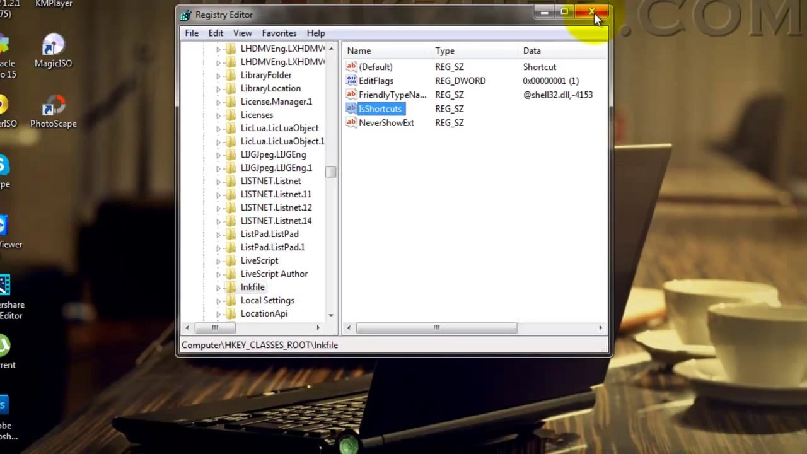
Task: Click the tree pane scroll down arrow
Action: tap(331, 315)
